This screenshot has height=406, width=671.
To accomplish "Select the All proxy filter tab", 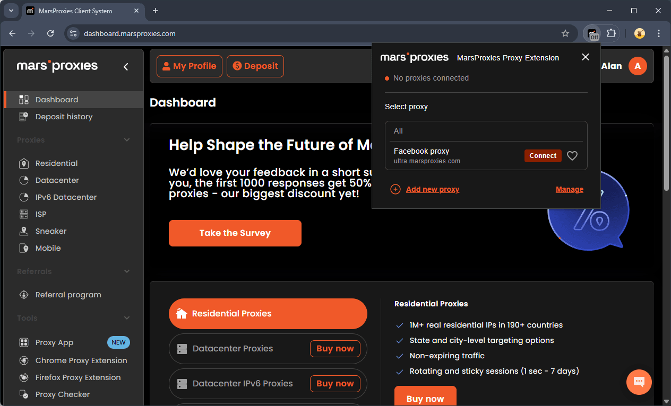I will coord(398,131).
